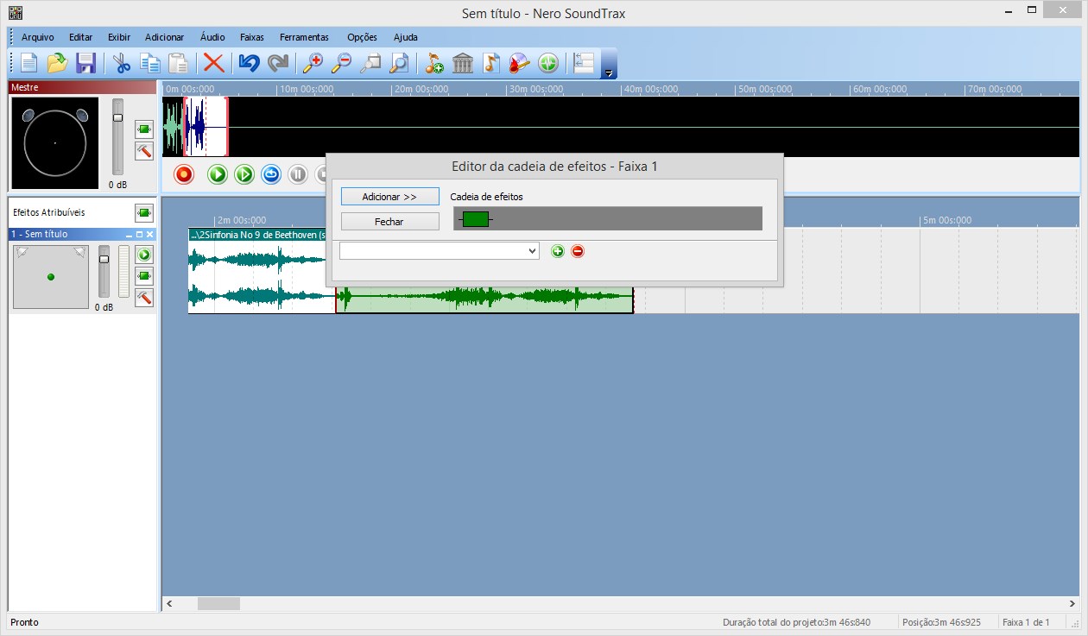
Task: Click the green effect block in Cadeia de efeitos
Action: (x=476, y=219)
